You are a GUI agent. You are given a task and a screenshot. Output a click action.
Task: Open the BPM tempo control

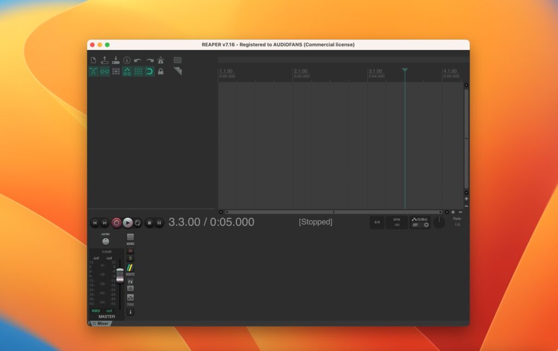396,222
